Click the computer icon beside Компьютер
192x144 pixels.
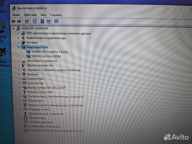click(24, 83)
